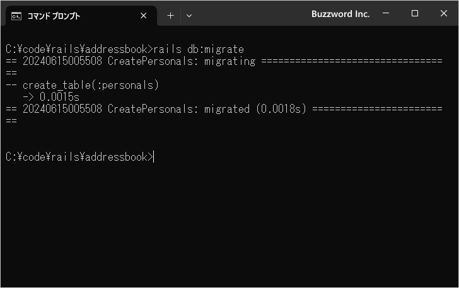Viewport: 459px width, 288px height.
Task: Click the timestamp 20240615005508 on migrating line
Action: pyautogui.click(x=62, y=61)
